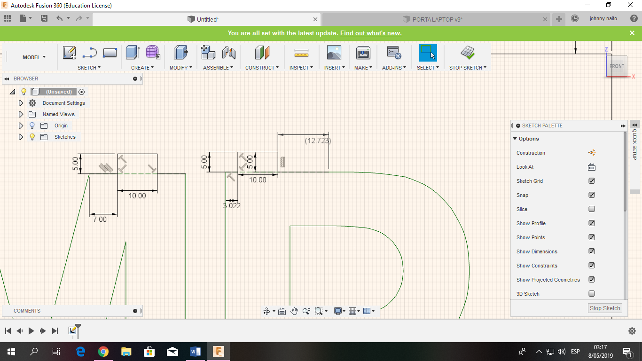Disable the Snap checkbox
This screenshot has width=642, height=361.
[592, 195]
